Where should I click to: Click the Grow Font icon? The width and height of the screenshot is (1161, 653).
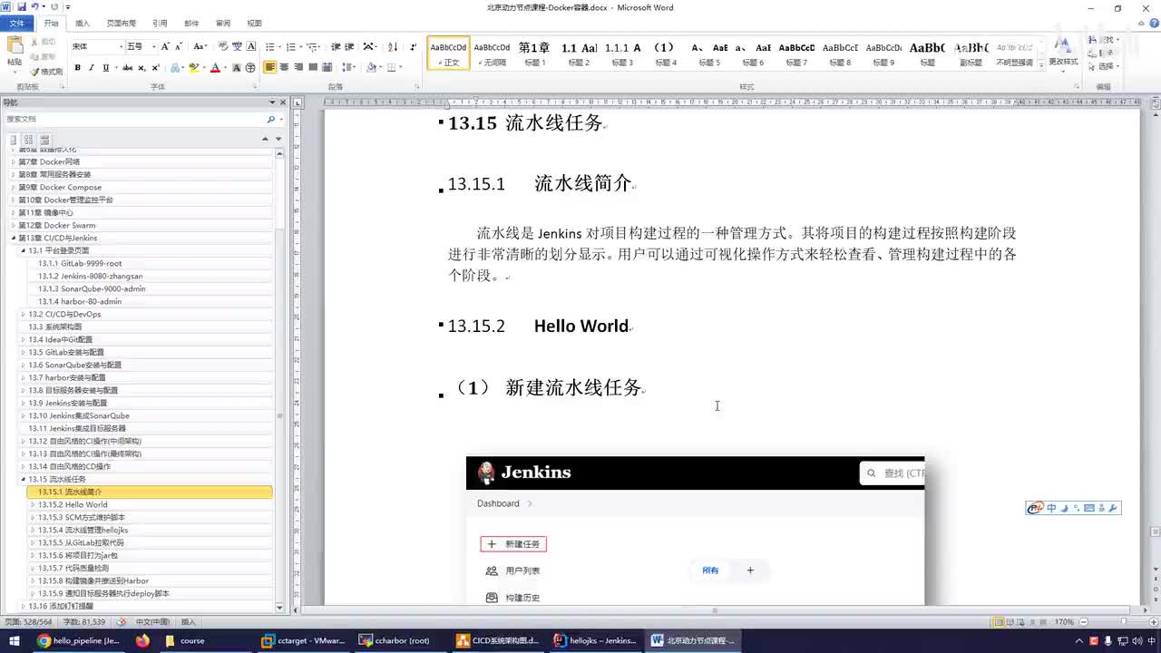pos(165,46)
